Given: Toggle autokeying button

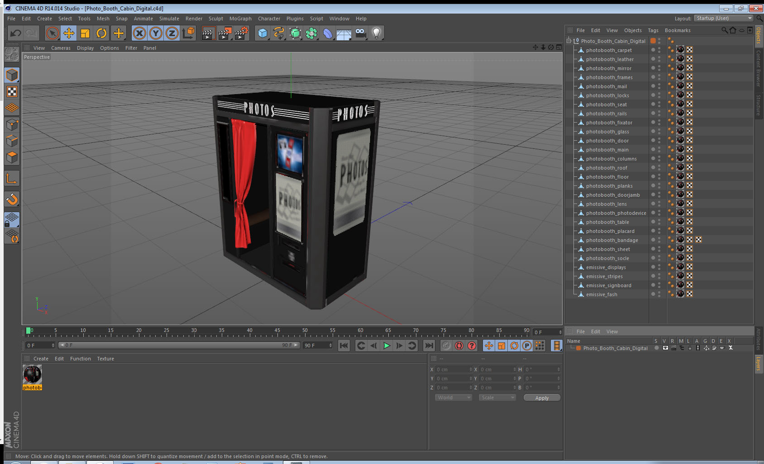Looking at the screenshot, I should click(459, 346).
